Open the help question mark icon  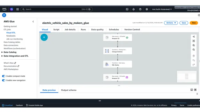point(140,9)
